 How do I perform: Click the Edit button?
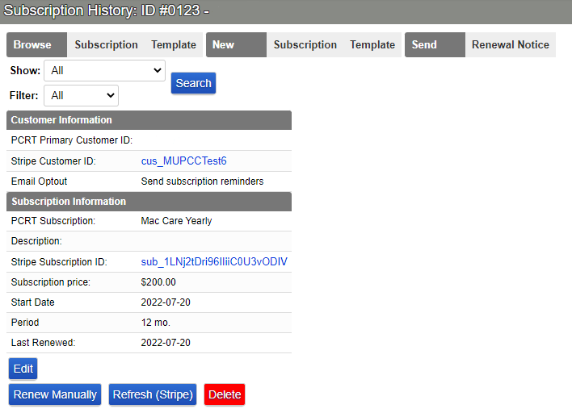(x=23, y=369)
